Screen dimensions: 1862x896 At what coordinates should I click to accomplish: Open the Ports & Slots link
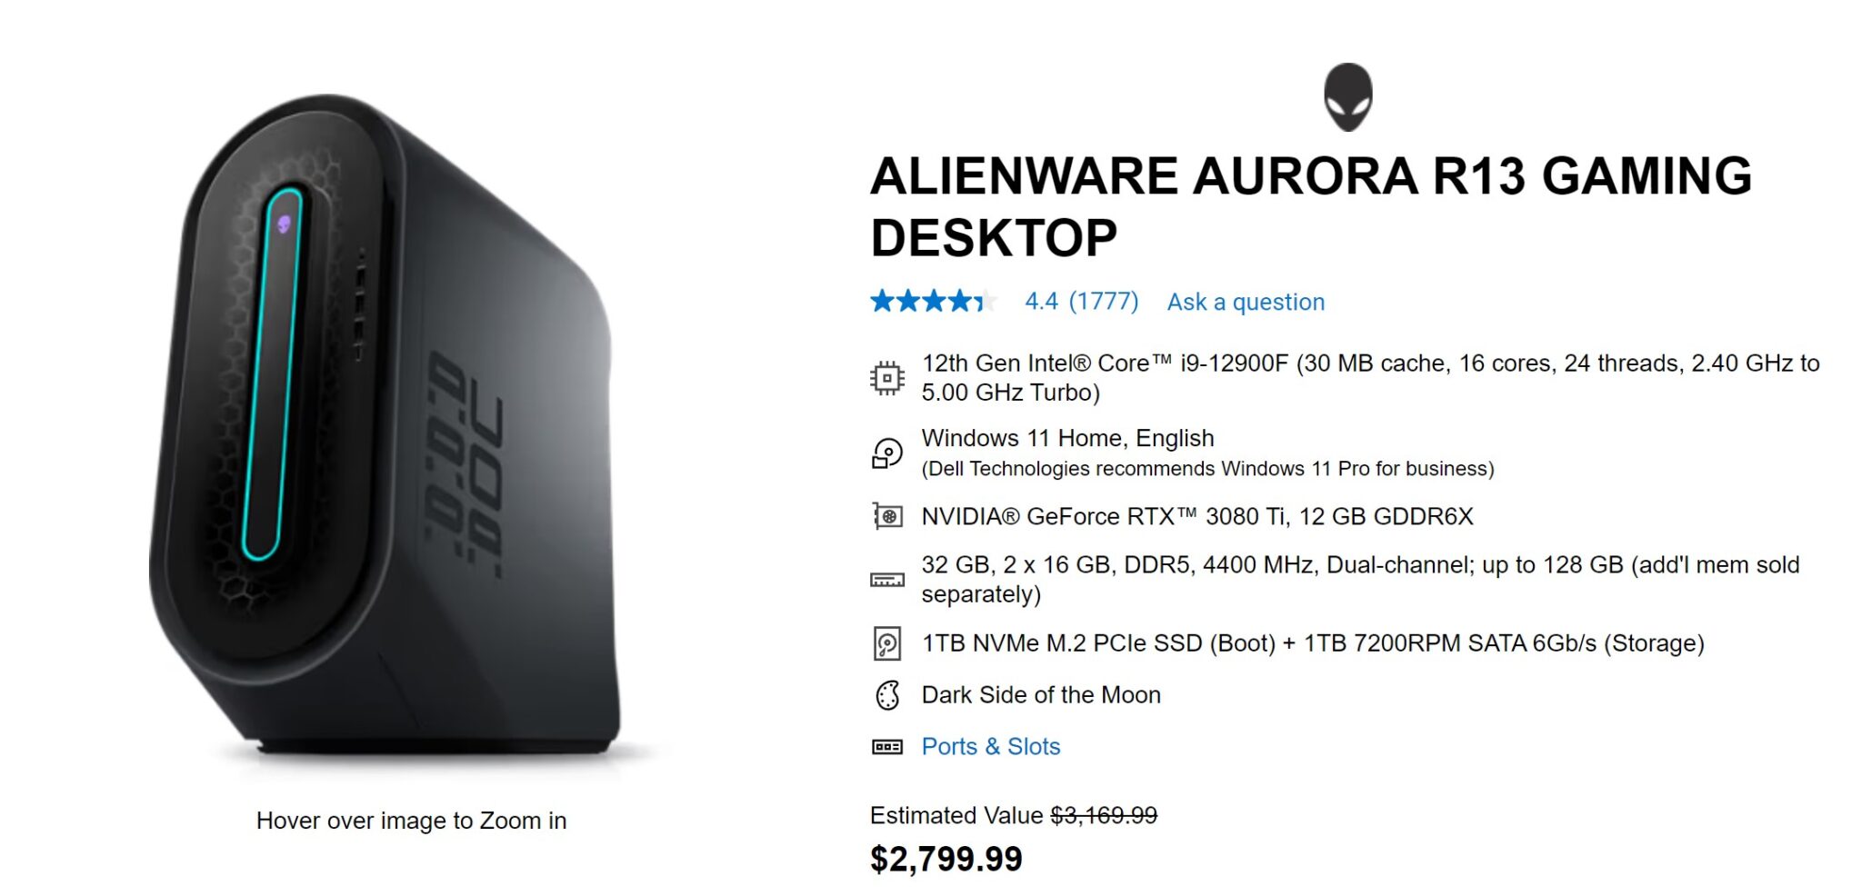[990, 747]
